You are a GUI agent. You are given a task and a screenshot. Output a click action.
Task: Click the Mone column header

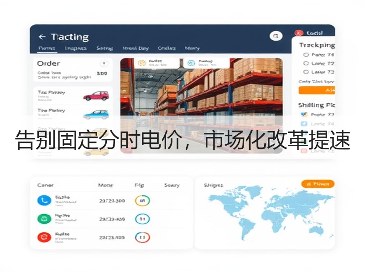tap(106, 185)
